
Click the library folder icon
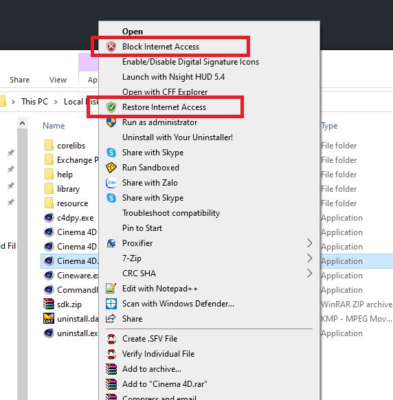pyautogui.click(x=49, y=189)
